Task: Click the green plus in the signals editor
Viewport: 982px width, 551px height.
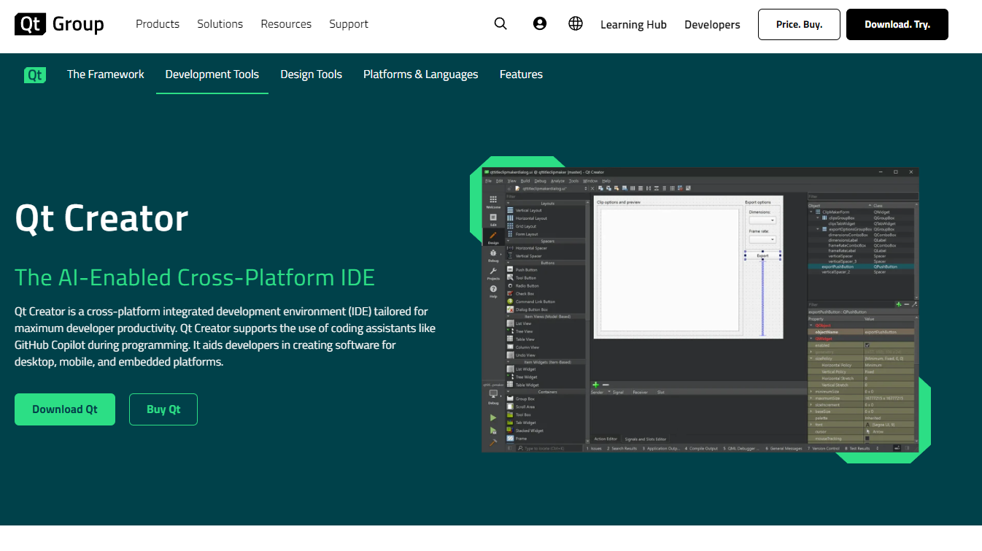Action: 595,385
